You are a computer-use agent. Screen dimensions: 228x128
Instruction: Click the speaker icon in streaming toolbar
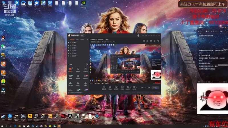134,87
